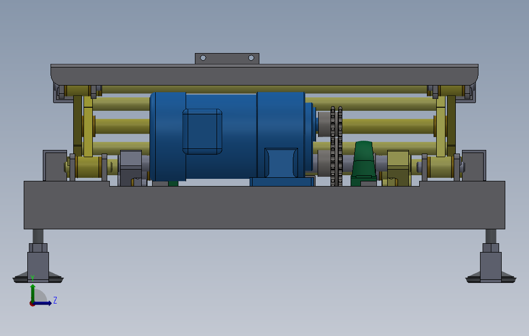The image size is (529, 336).
Task: Select the left vertical yellow link arm
Action: [88, 126]
